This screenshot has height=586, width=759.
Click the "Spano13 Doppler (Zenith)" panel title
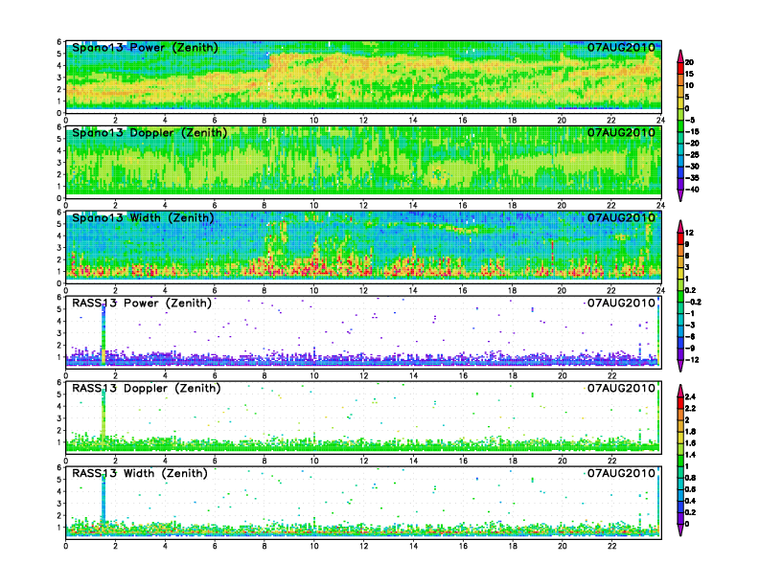(x=149, y=133)
